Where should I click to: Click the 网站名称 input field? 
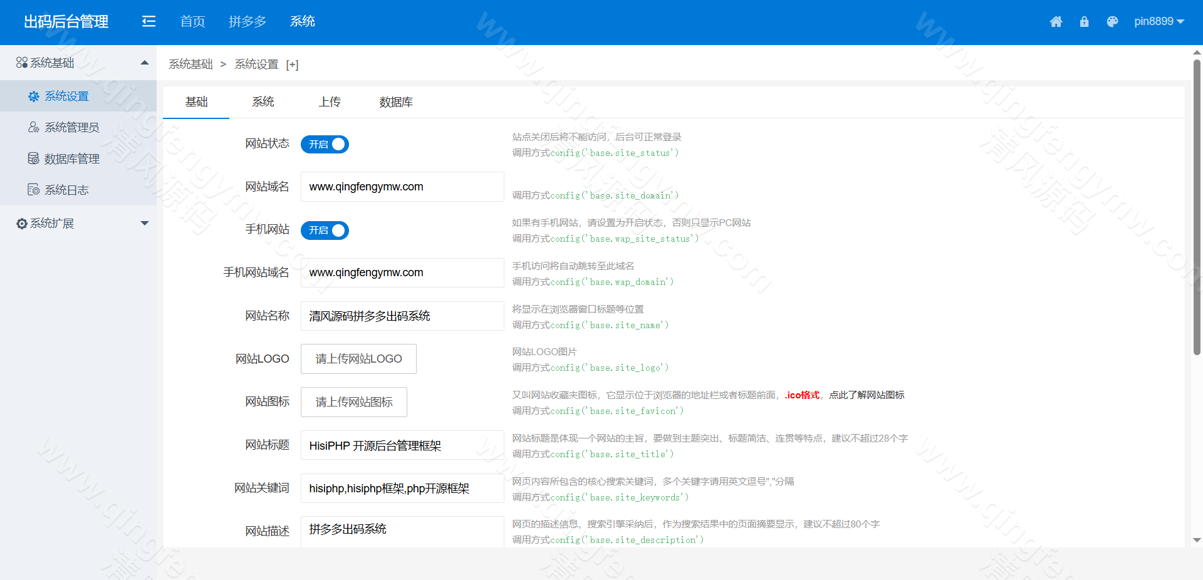coord(402,316)
